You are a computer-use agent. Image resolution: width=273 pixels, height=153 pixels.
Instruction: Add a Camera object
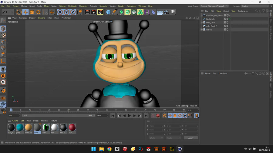(x=166, y=12)
